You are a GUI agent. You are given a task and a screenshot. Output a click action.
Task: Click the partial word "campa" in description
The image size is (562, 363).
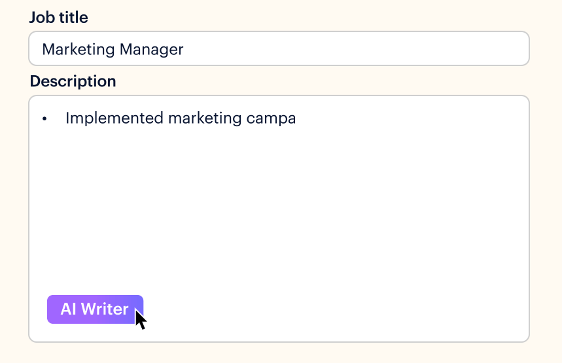271,119
